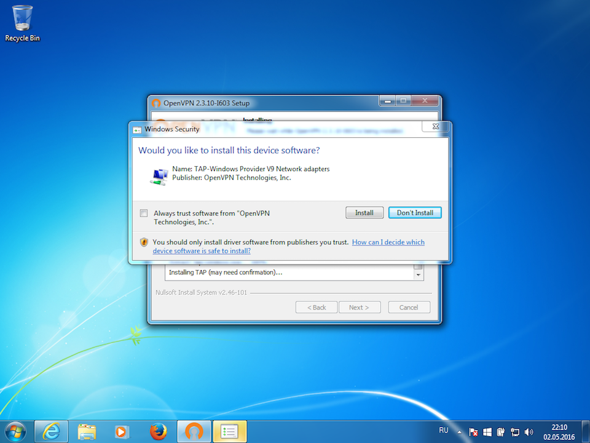Minimize the OpenVPN Setup window

[388, 100]
